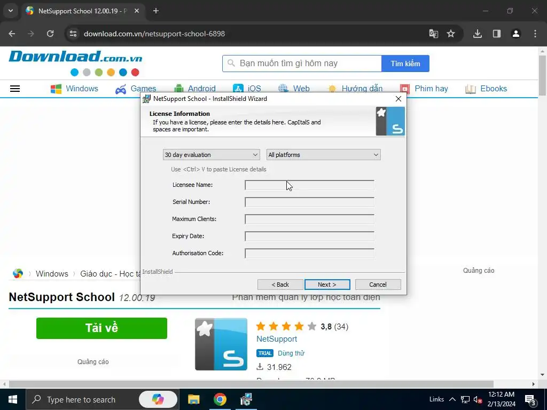
Task: Click the Maximum Clients field
Action: pyautogui.click(x=309, y=219)
